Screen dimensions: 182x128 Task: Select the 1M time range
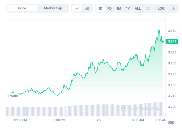(x=119, y=8)
